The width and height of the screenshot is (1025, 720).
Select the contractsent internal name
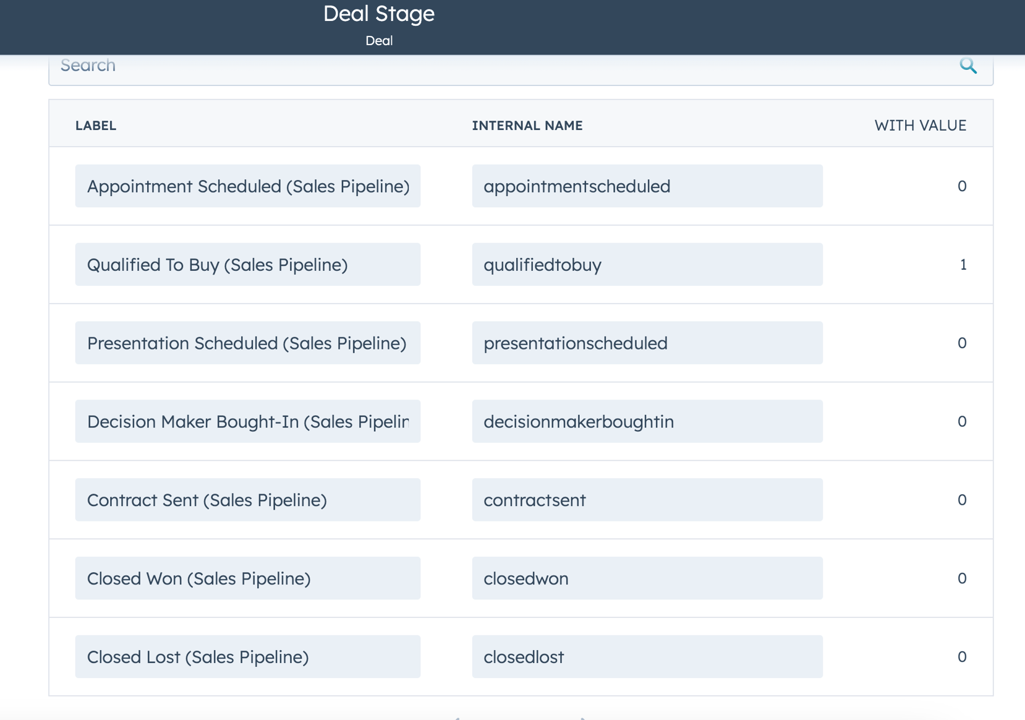tap(647, 500)
